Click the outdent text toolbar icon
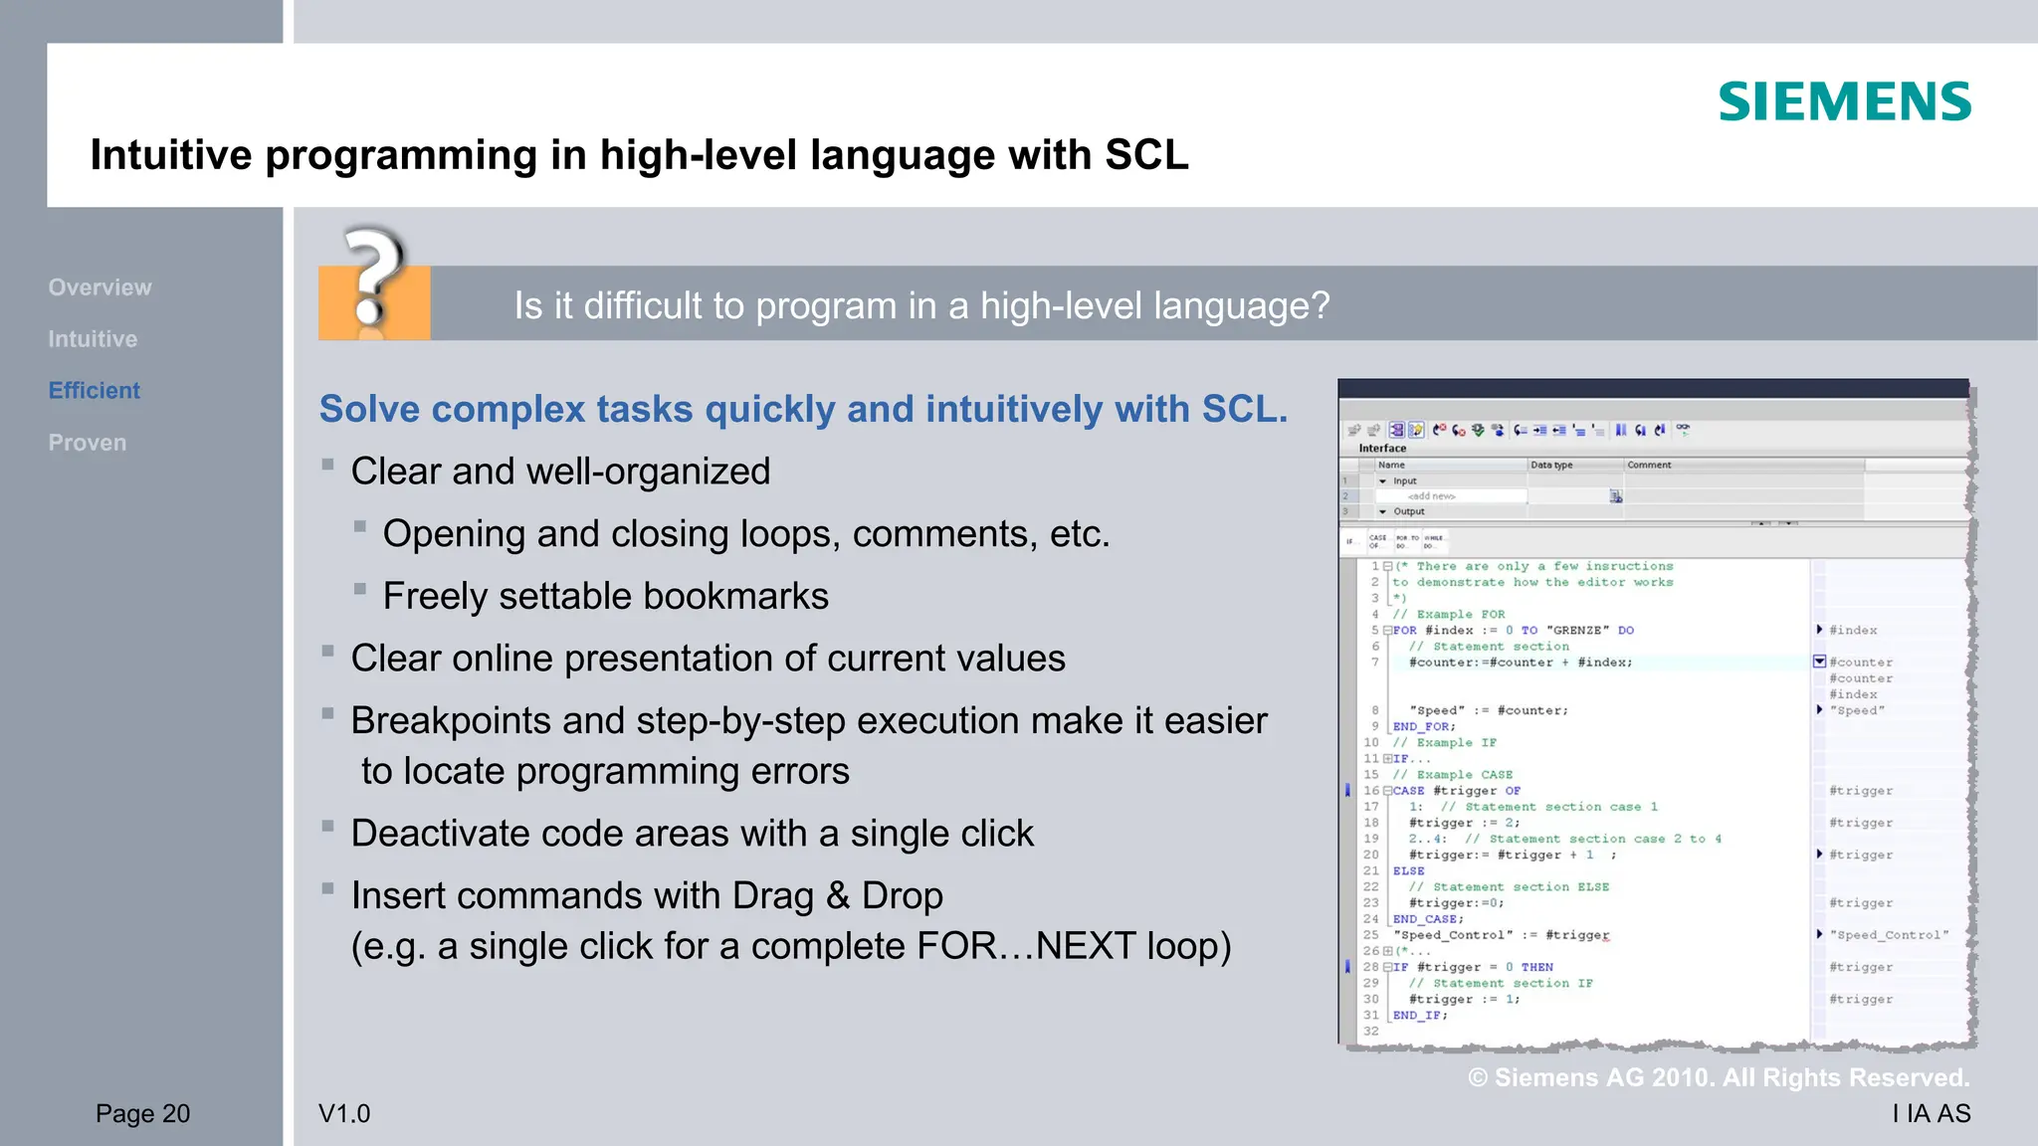The height and width of the screenshot is (1146, 2038). point(1559,430)
